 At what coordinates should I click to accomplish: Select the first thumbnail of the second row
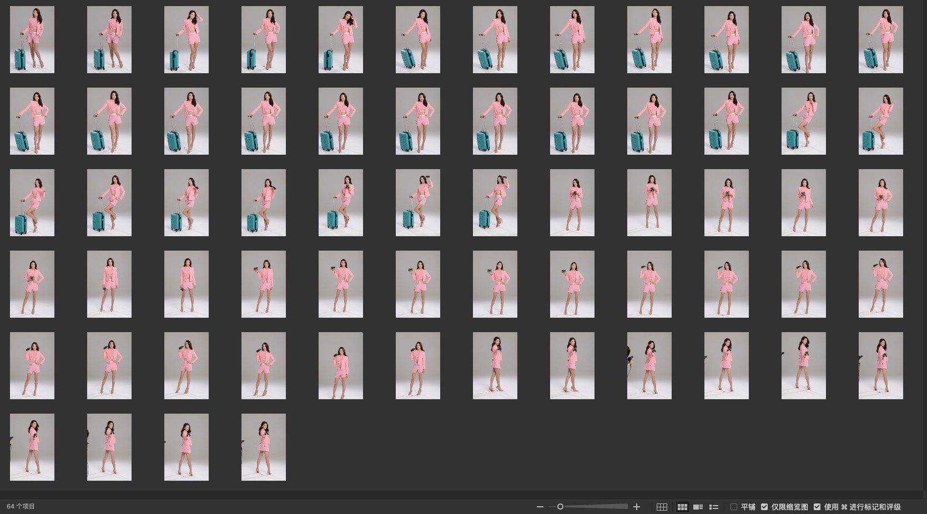pyautogui.click(x=32, y=121)
